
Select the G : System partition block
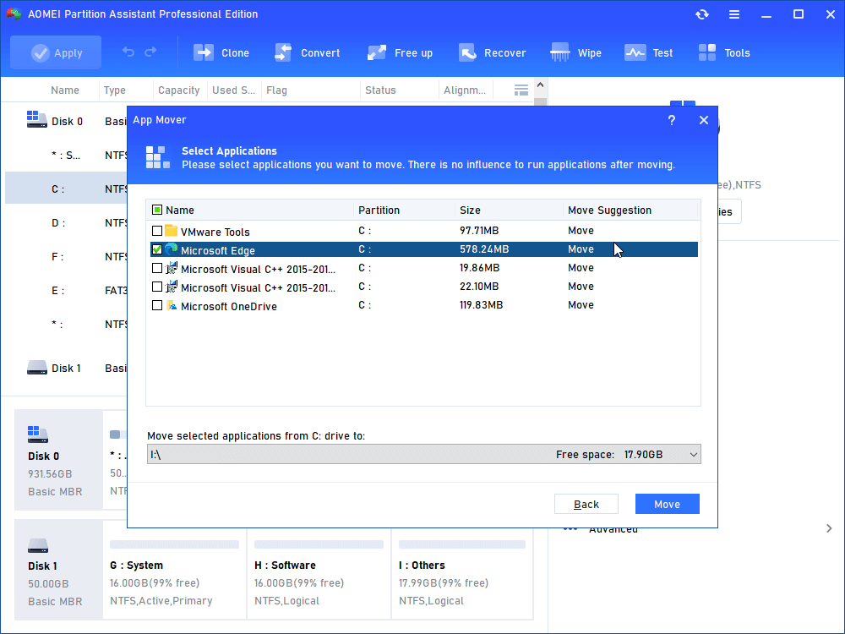(174, 575)
